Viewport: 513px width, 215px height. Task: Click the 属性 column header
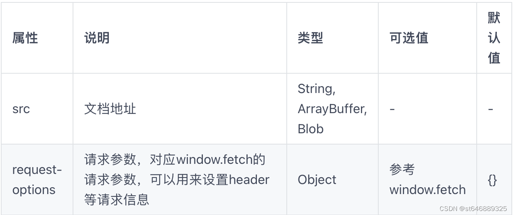25,38
